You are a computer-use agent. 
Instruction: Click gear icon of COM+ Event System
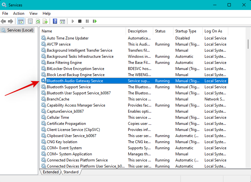[43, 148]
